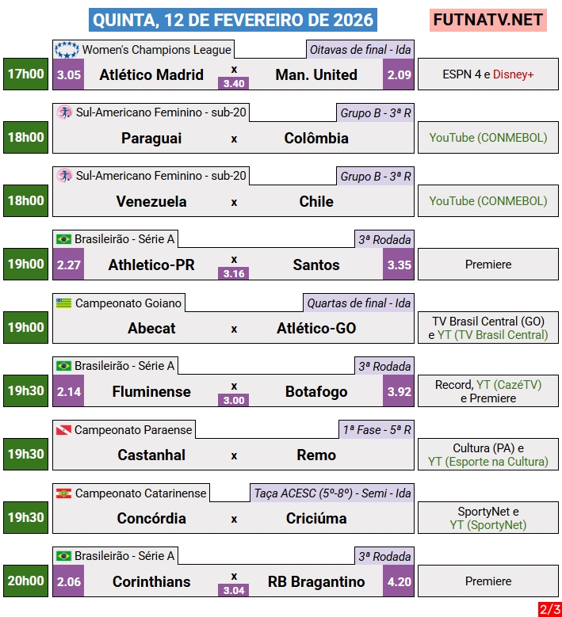Click the Brazil flag above Athletico-PR x Santos
Image resolution: width=562 pixels, height=617 pixels.
tap(64, 239)
